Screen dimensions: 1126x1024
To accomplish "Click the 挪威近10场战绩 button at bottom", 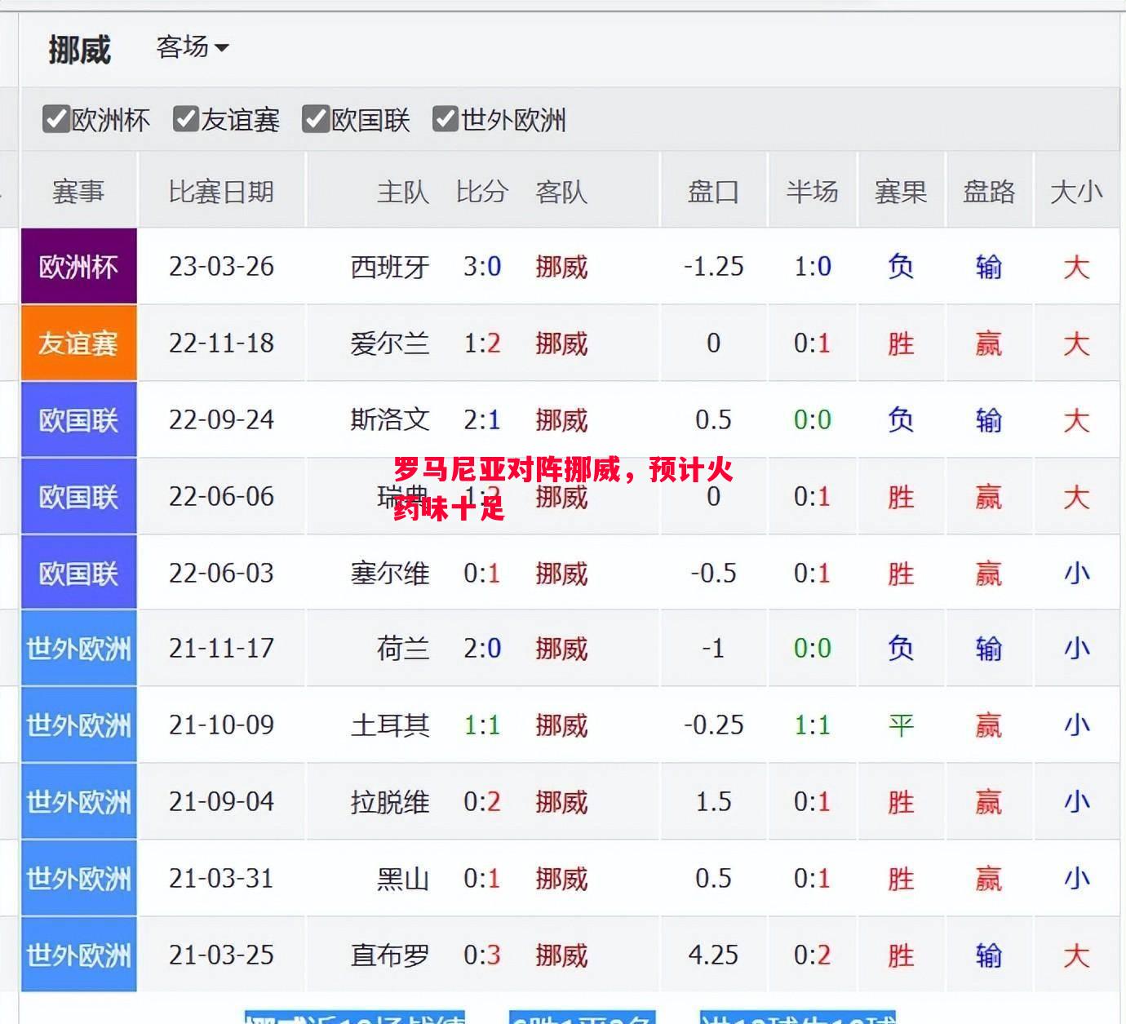I will (355, 1017).
